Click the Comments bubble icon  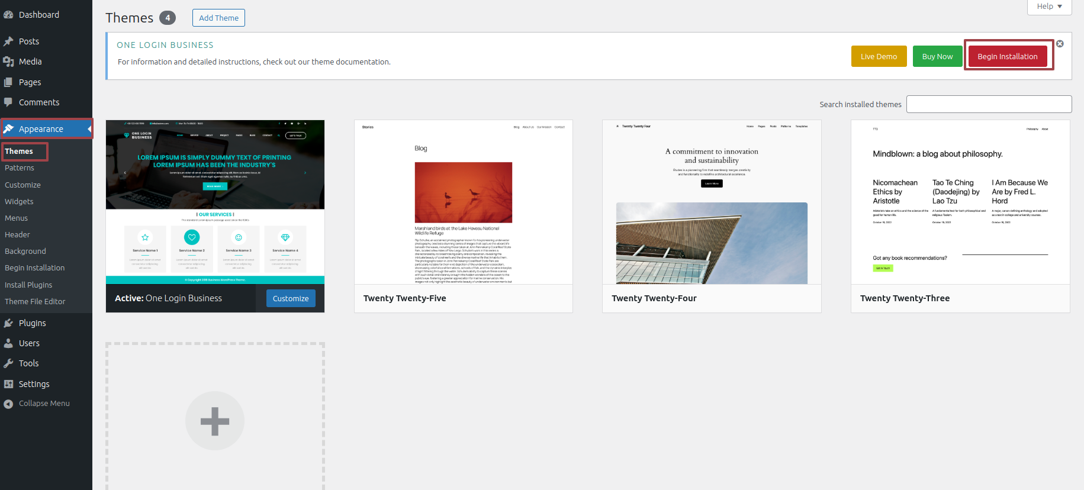[8, 102]
